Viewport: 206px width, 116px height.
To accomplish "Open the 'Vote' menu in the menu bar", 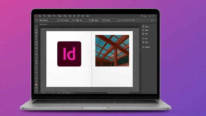I will pyautogui.click(x=49, y=16).
